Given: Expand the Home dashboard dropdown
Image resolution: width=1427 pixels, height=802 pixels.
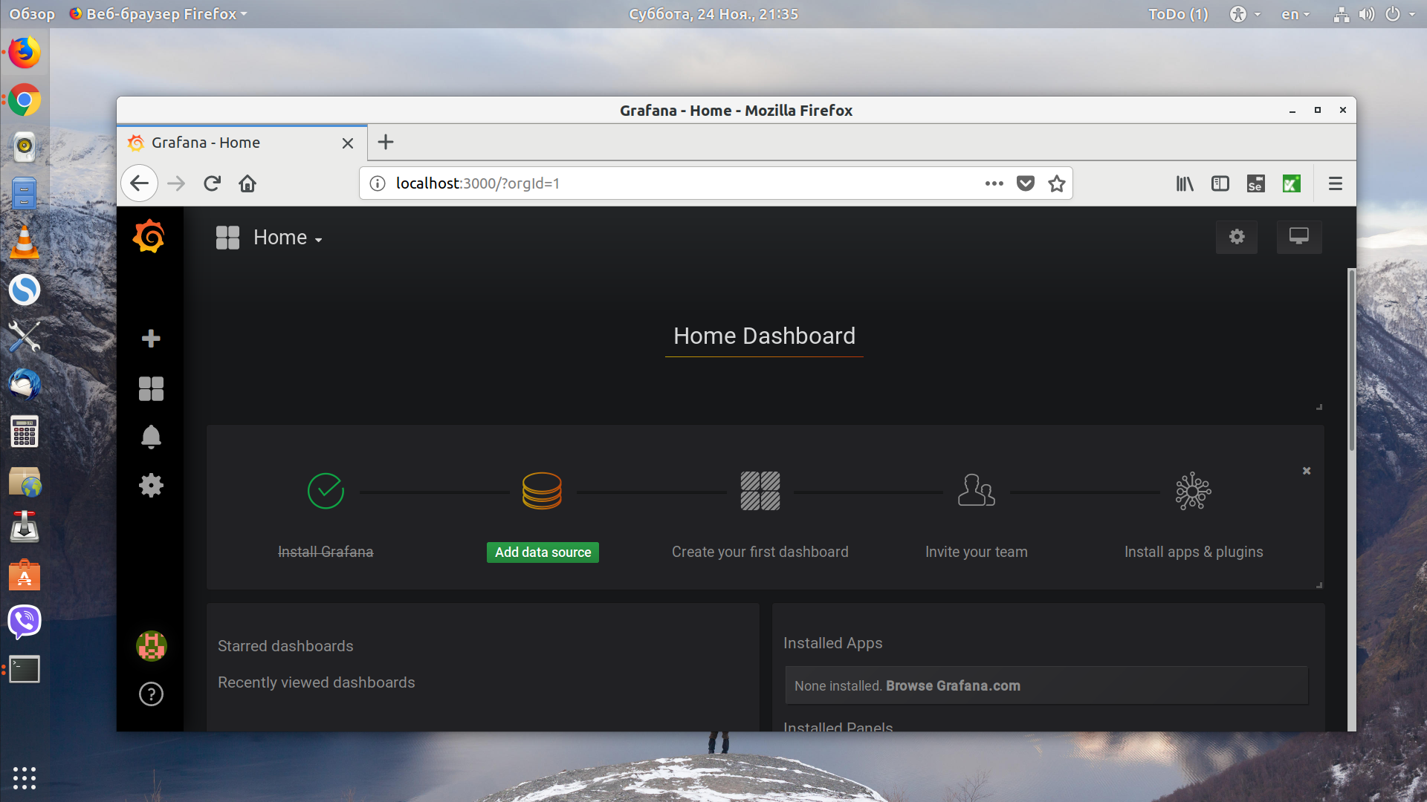Looking at the screenshot, I should click(287, 238).
